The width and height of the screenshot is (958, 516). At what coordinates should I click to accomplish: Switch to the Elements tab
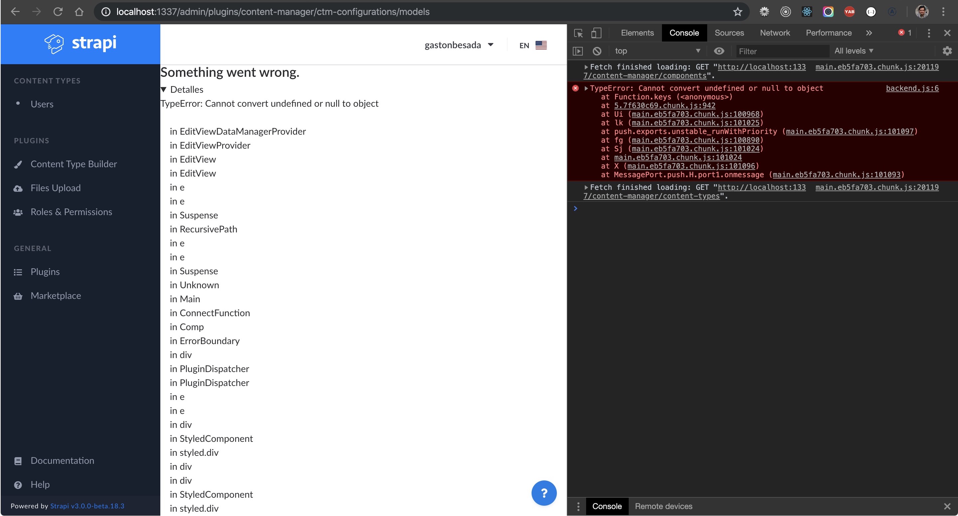[637, 33]
